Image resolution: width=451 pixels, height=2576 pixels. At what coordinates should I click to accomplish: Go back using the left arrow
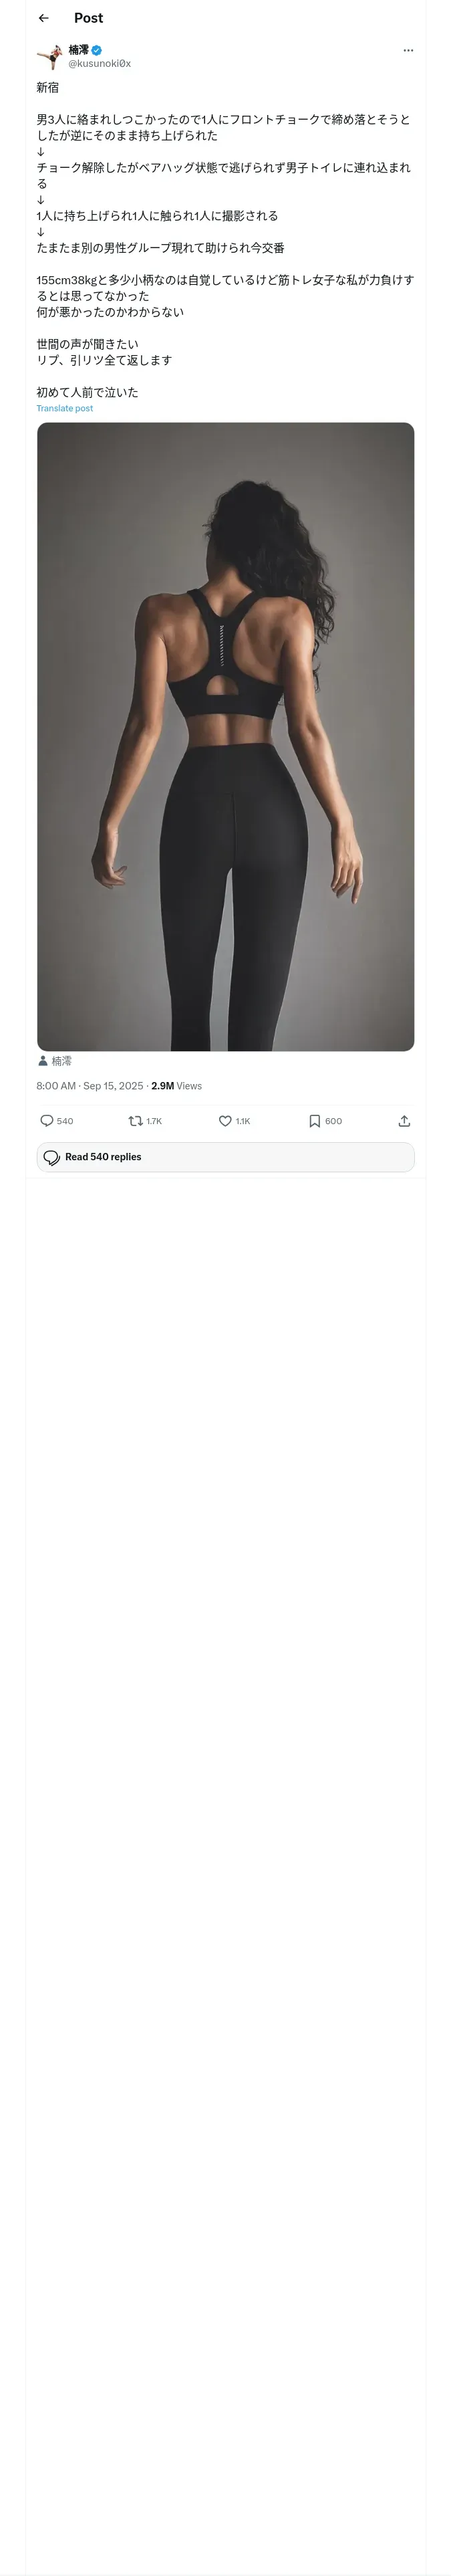[x=43, y=18]
